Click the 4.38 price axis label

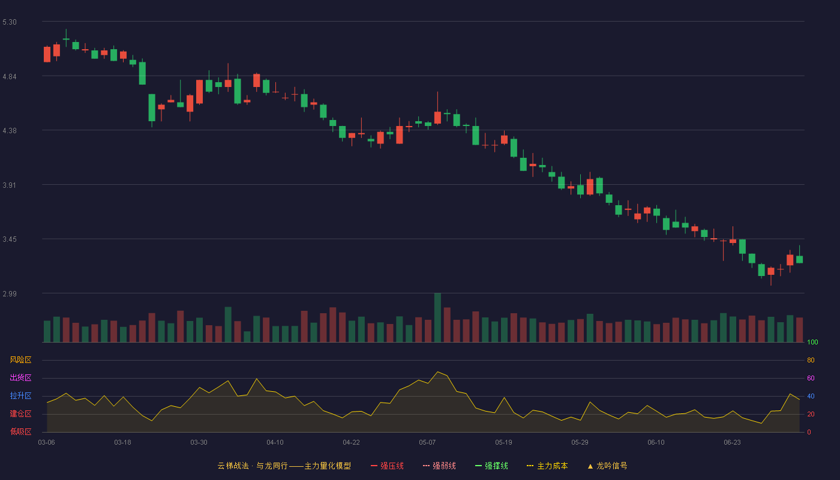(10, 131)
